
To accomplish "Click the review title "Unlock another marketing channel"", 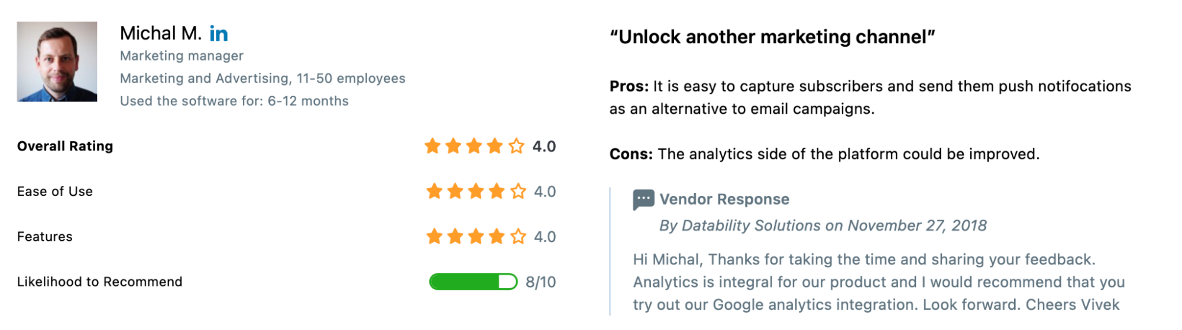I will point(772,37).
